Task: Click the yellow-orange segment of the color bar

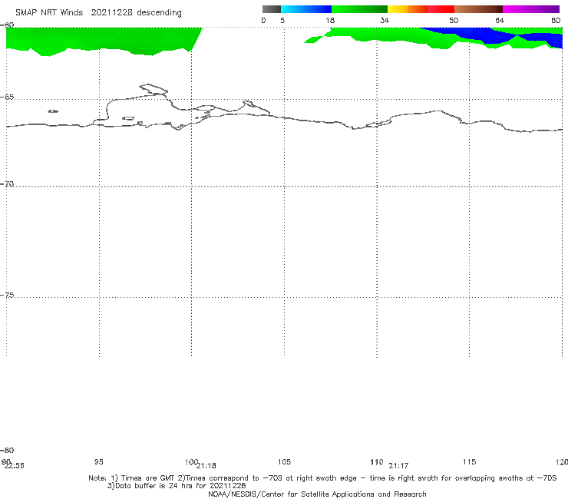Action: coord(408,9)
